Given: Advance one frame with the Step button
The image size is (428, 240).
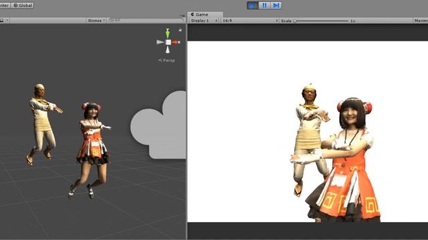Looking at the screenshot, I should tap(276, 5).
